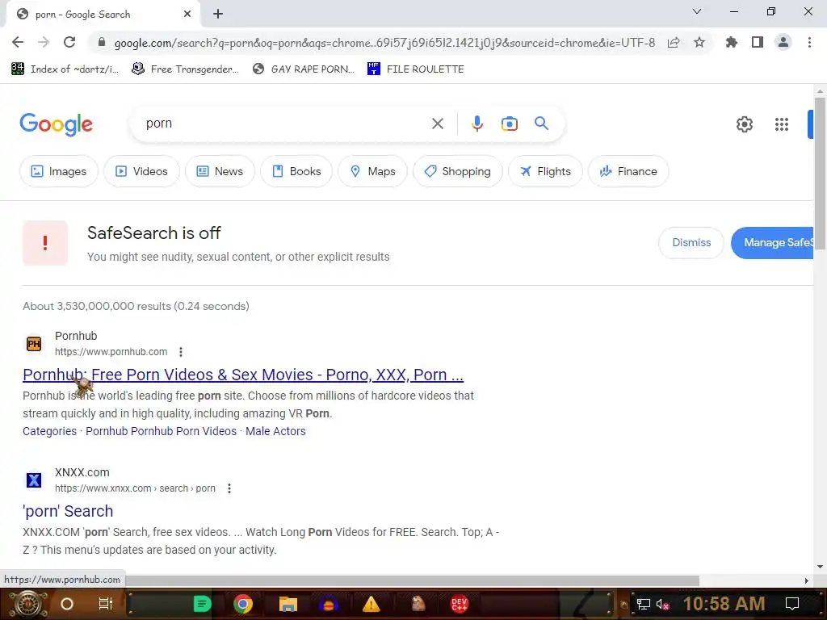Viewport: 827px width, 620px height.
Task: Switch to Images results
Action: point(58,171)
